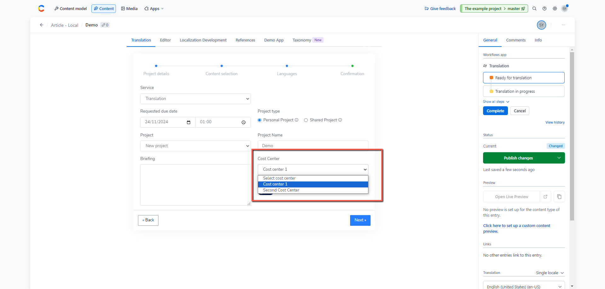The height and width of the screenshot is (289, 605).
Task: Open the Service dropdown set to Translation
Action: [195, 99]
